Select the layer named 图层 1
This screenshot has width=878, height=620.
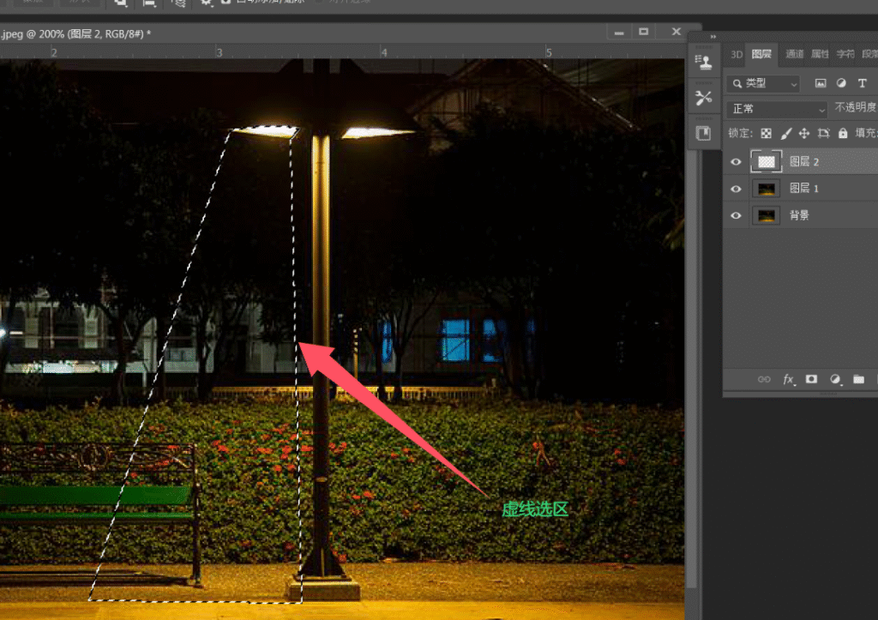point(804,189)
